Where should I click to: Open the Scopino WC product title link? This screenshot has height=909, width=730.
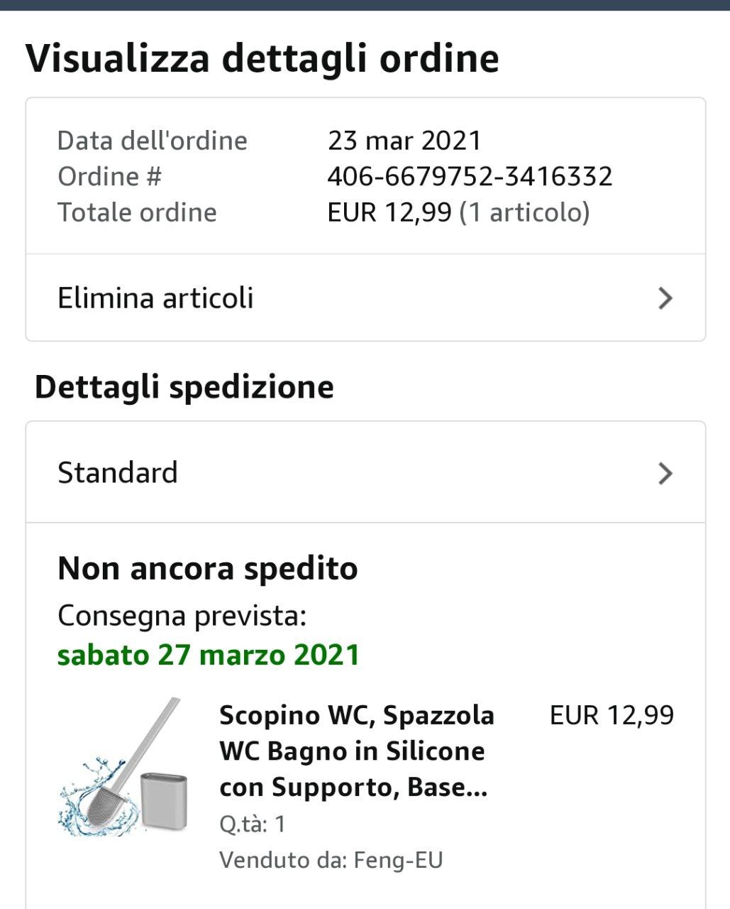[x=357, y=751]
